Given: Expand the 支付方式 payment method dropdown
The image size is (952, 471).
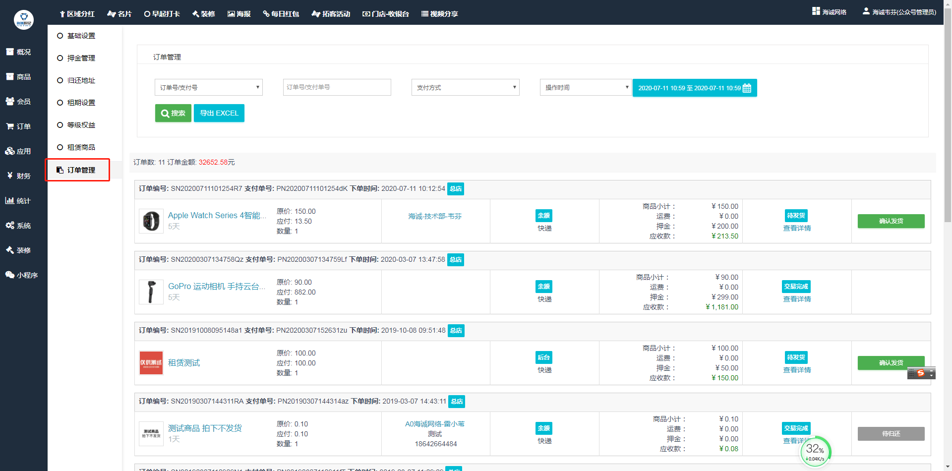Looking at the screenshot, I should click(466, 87).
